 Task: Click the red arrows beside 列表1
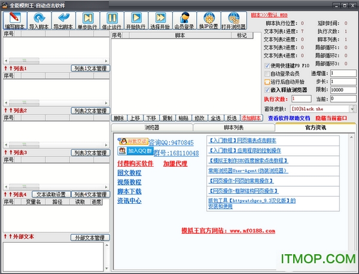click(x=8, y=68)
